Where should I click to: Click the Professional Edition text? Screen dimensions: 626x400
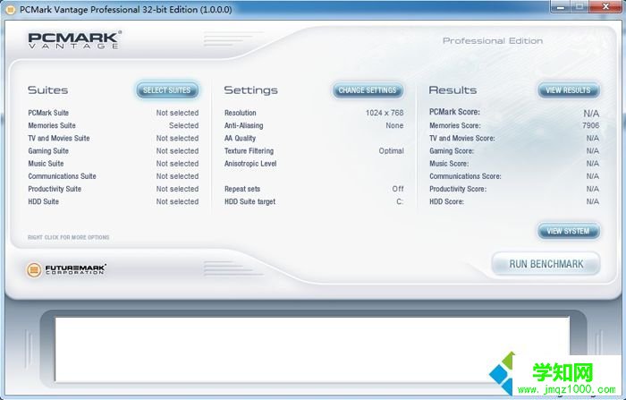coord(493,41)
